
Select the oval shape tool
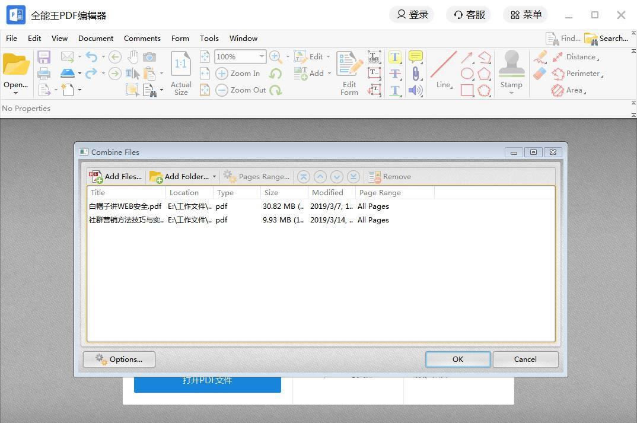467,74
